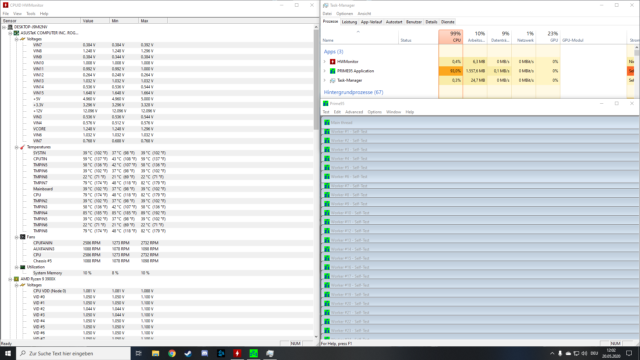The image size is (640, 360).
Task: Sort processes by GPU column
Action: click(x=548, y=37)
